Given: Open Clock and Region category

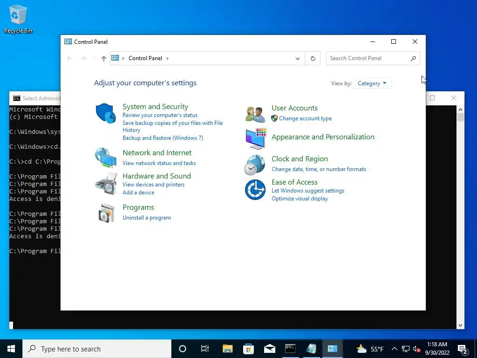Looking at the screenshot, I should coord(300,159).
